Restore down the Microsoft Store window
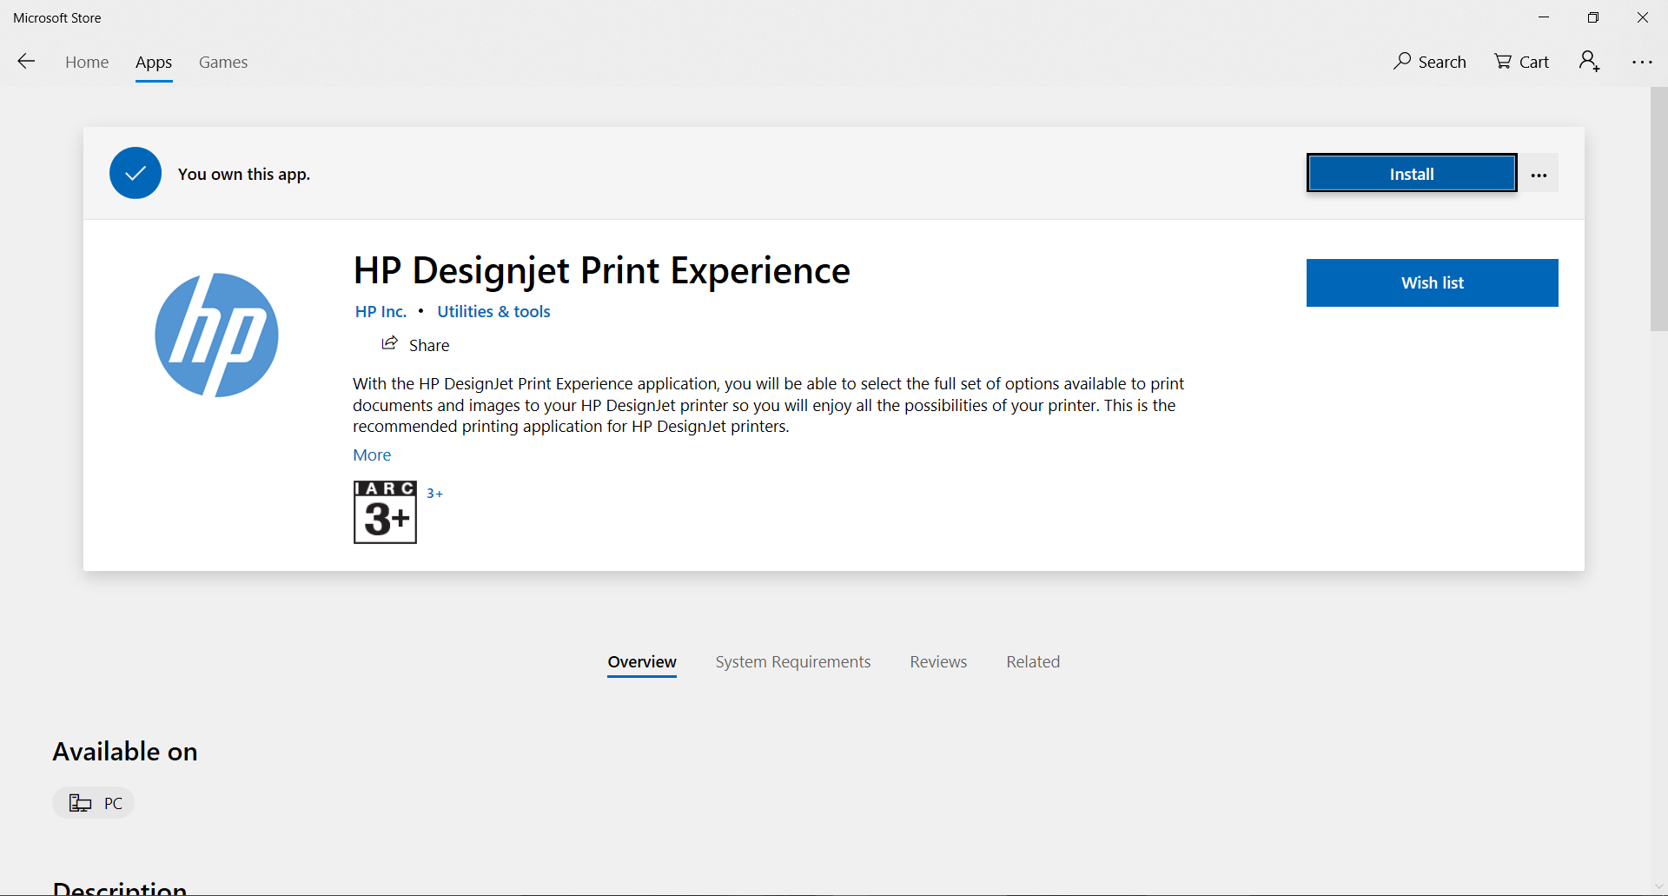Viewport: 1668px width, 896px height. tap(1593, 17)
